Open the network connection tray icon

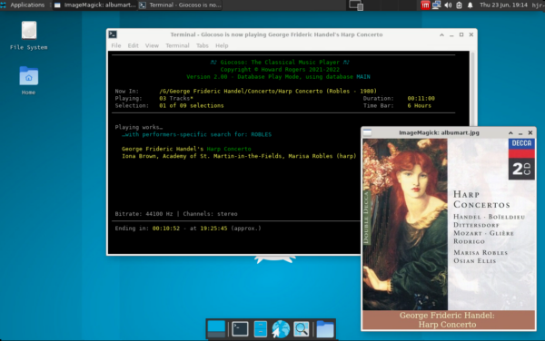pyautogui.click(x=436, y=5)
